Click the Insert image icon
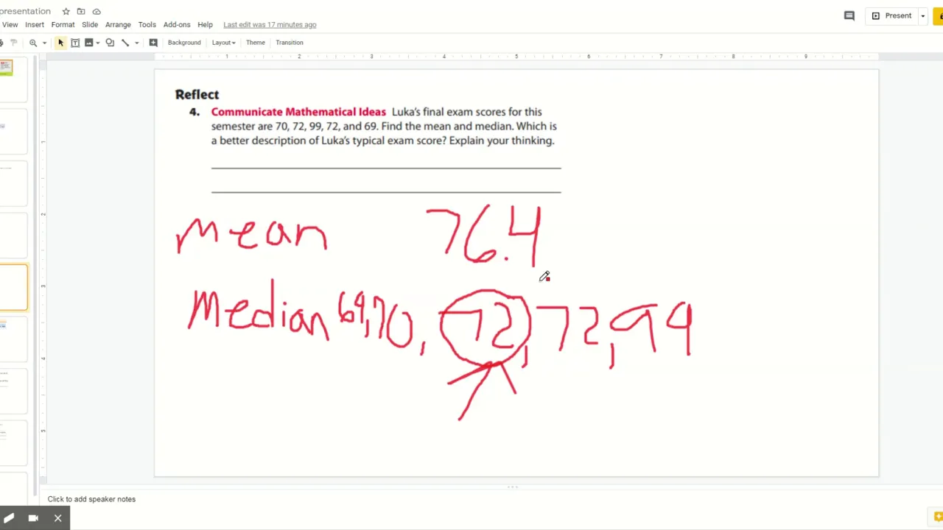 [x=88, y=43]
